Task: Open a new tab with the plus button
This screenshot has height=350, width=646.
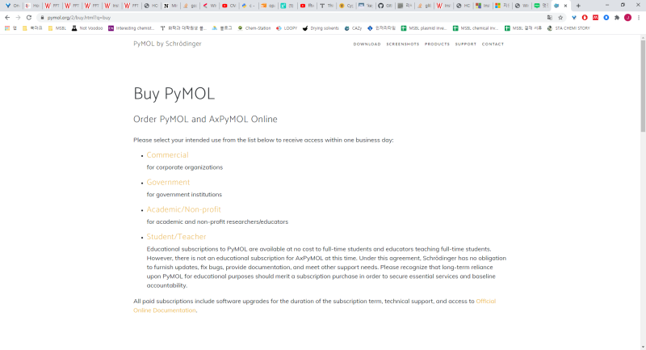Action: (578, 6)
